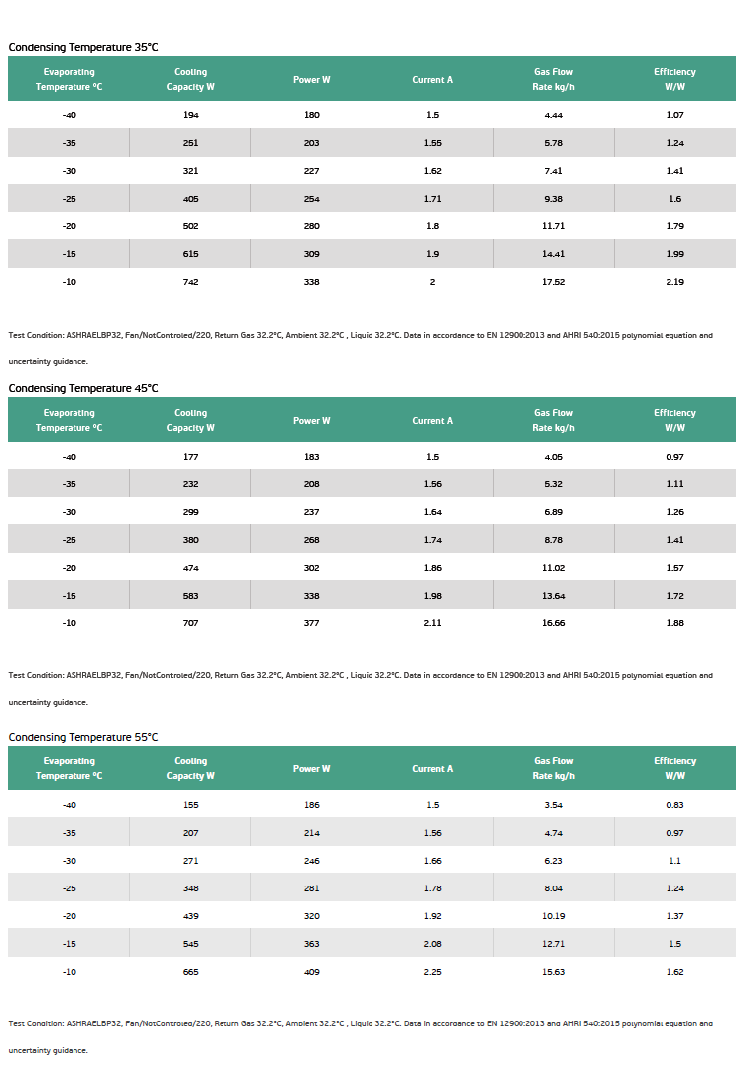Image resolution: width=745 pixels, height=1090 pixels.
Task: Select the Power W header in 45°C table
Action: (312, 421)
